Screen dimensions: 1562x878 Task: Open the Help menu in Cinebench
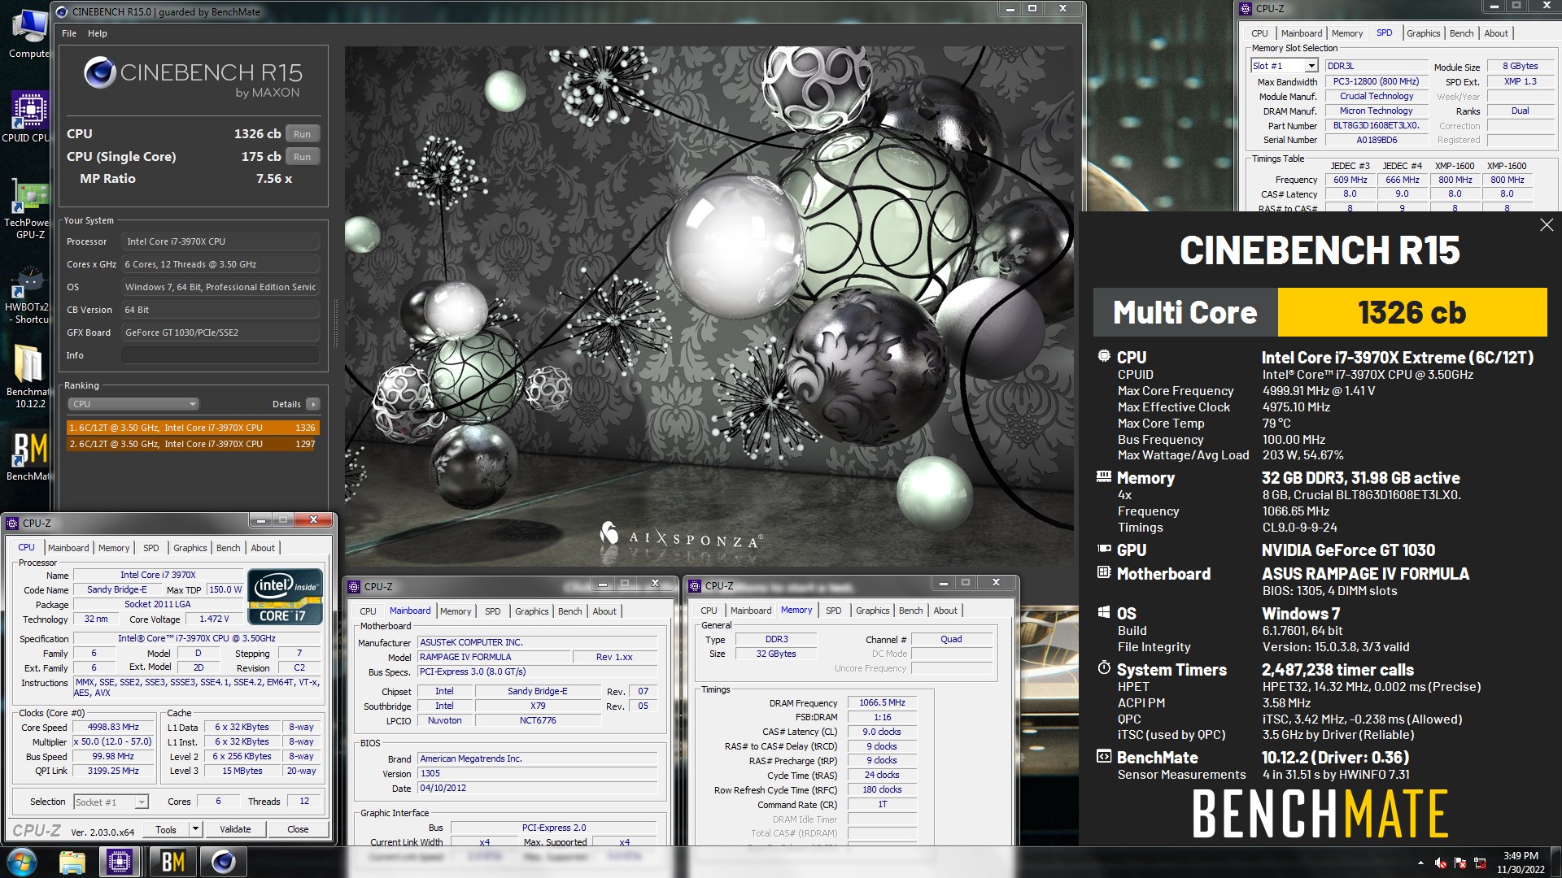point(98,33)
